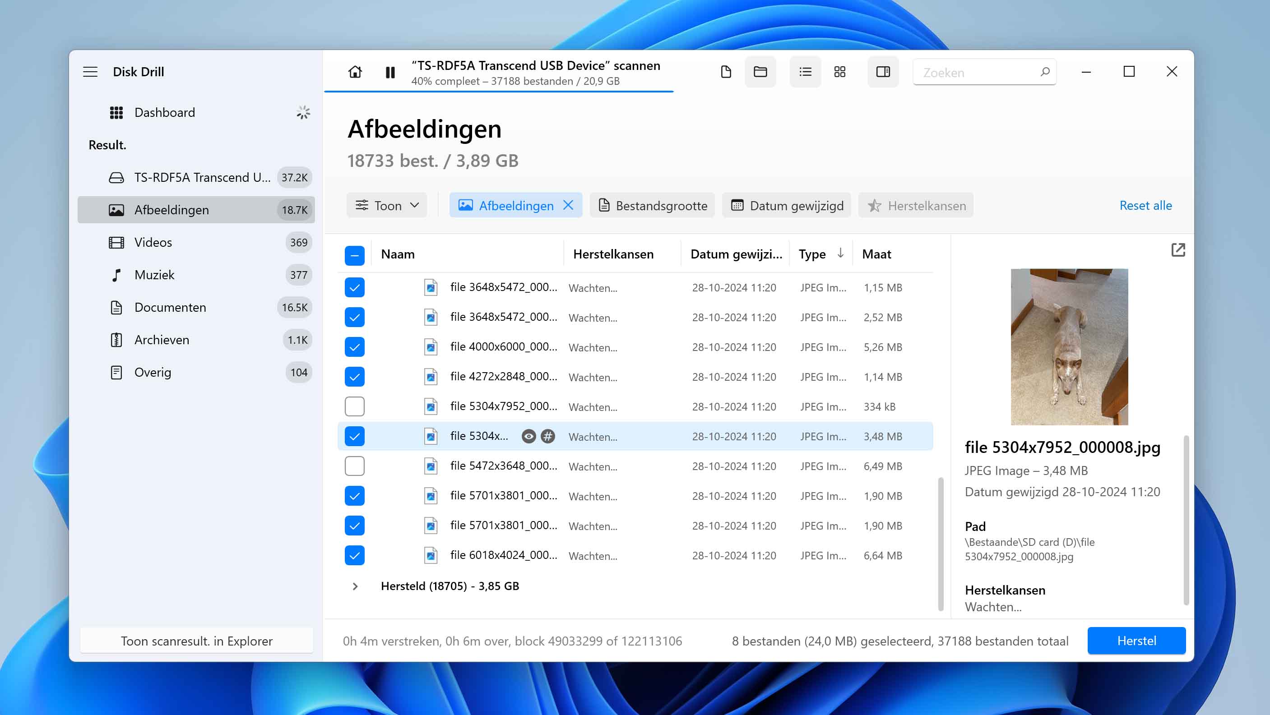The image size is (1270, 715).
Task: Click the Afbeeldingen sidebar icon
Action: coord(115,209)
